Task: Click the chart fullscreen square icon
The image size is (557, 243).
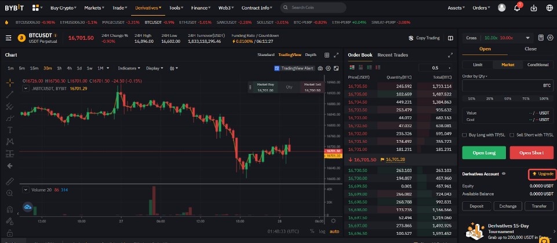Action: (336, 68)
